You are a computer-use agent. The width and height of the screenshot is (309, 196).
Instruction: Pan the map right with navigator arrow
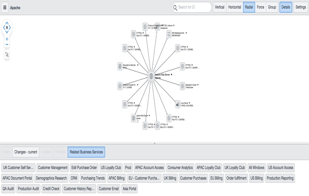10,27
